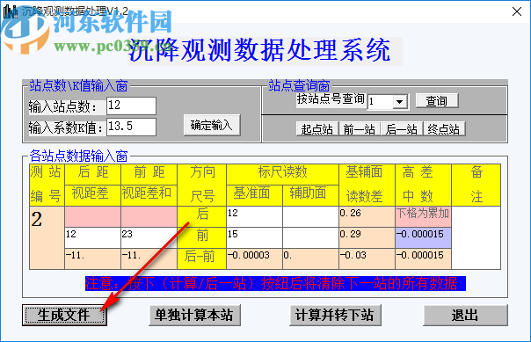Viewport: 531px width, 342px height.
Task: Open the station number dropdown
Action: [400, 102]
